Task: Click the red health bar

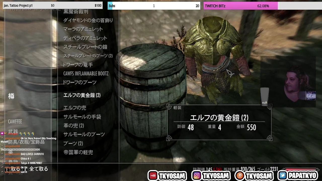Action: pyautogui.click(x=301, y=170)
